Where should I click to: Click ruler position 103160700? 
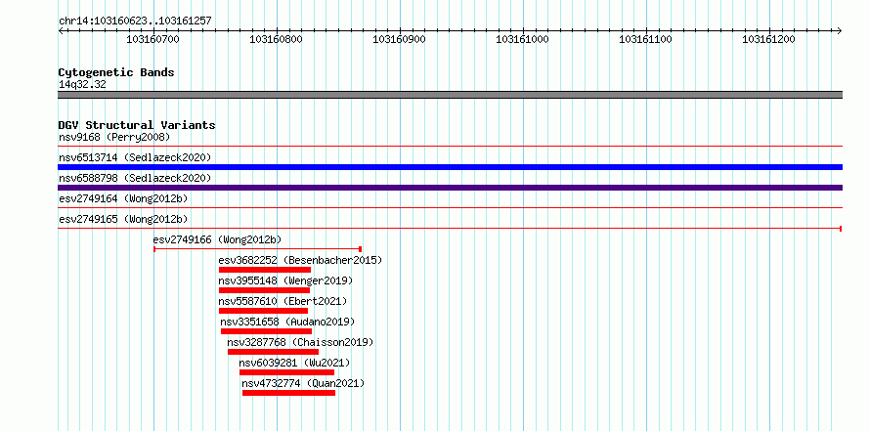tap(153, 39)
